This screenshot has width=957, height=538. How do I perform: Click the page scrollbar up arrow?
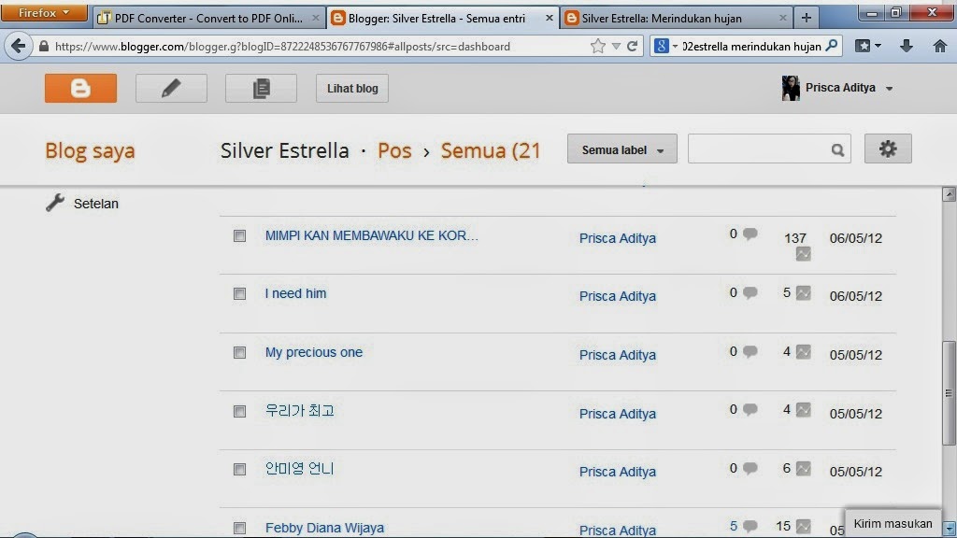(949, 194)
